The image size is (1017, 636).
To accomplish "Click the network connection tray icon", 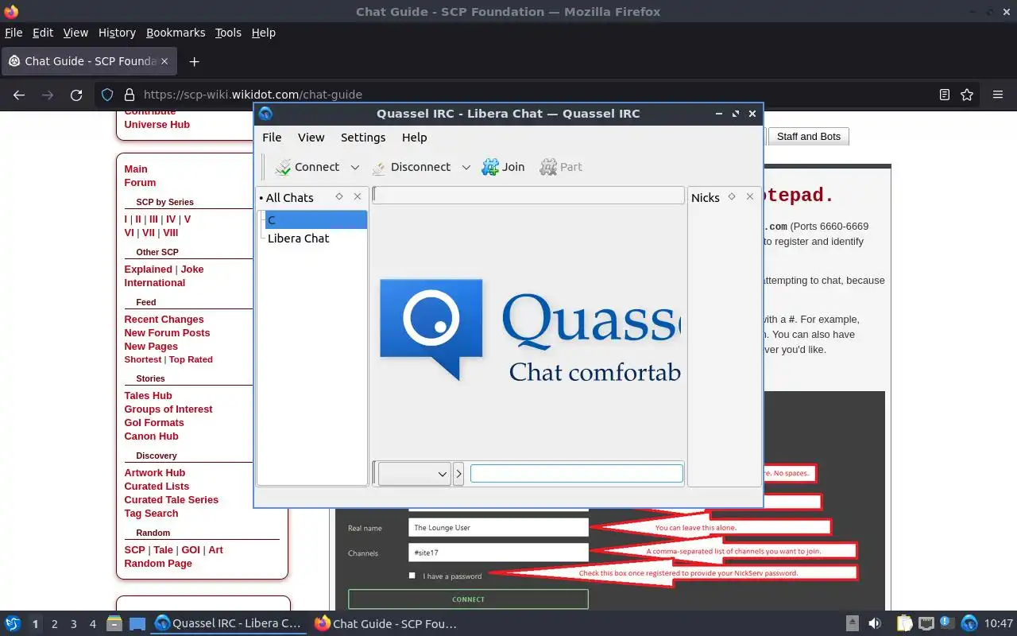I will (926, 624).
